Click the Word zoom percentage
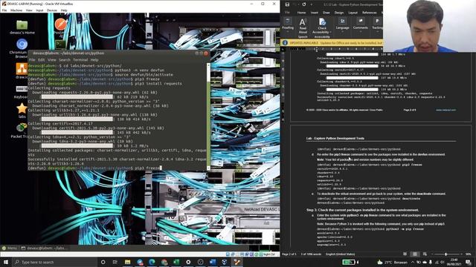Screen dimensions: 476x267 pos(469,254)
